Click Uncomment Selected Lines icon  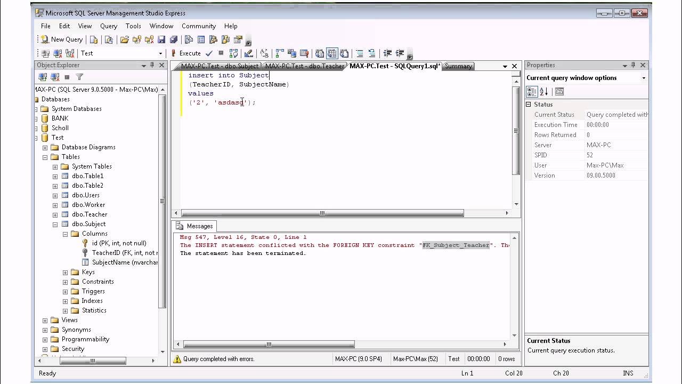pos(372,53)
